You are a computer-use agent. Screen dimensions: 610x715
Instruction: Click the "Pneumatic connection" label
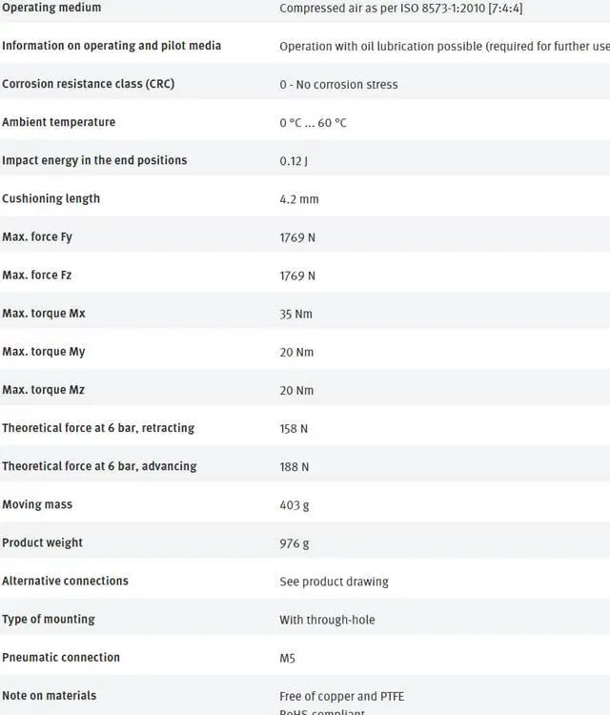click(61, 657)
